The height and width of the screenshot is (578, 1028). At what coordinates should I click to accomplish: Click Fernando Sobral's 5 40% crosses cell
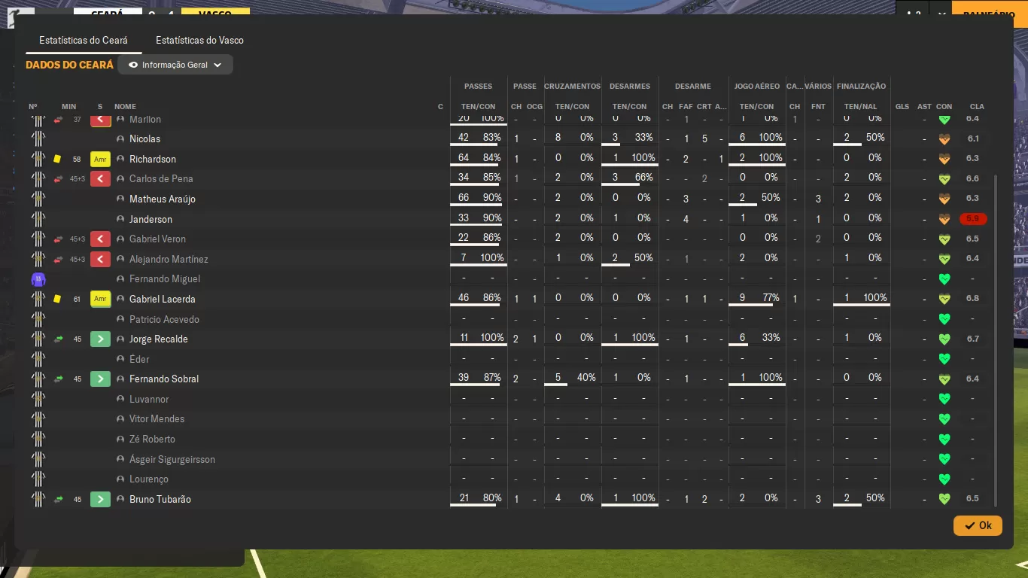(x=572, y=379)
